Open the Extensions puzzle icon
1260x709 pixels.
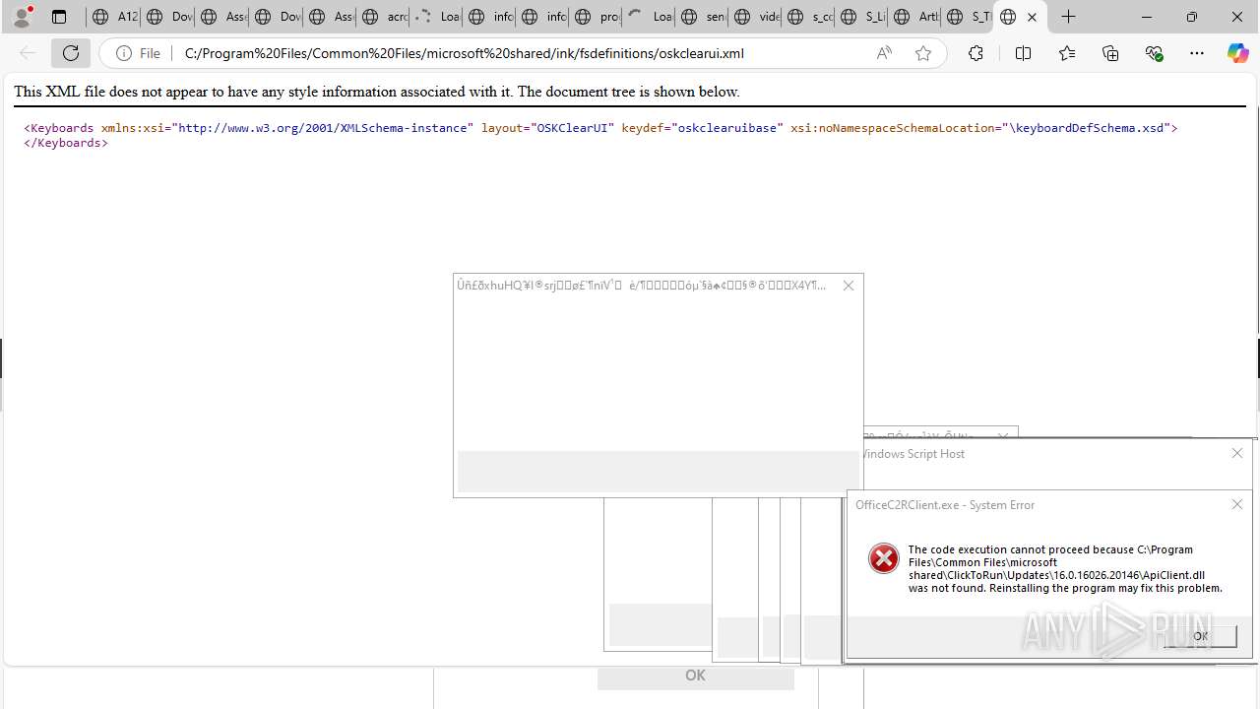[976, 53]
